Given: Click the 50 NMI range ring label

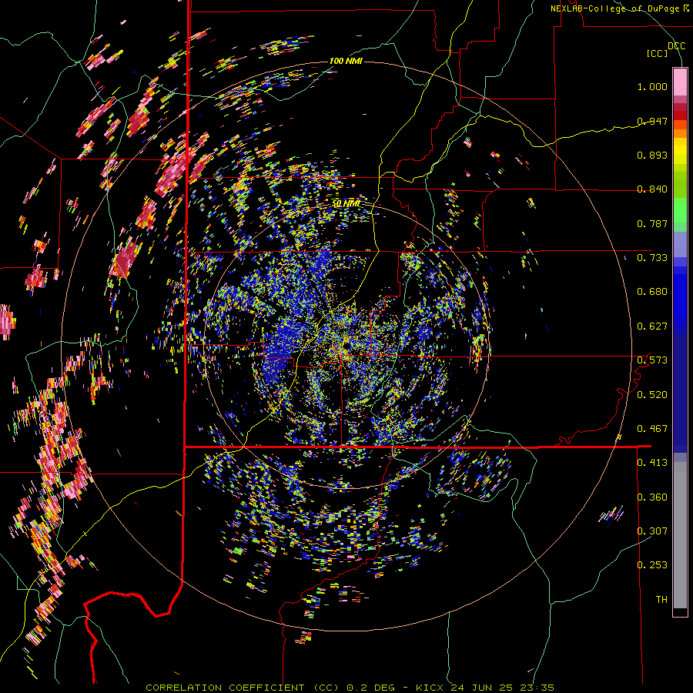Looking at the screenshot, I should [x=346, y=204].
